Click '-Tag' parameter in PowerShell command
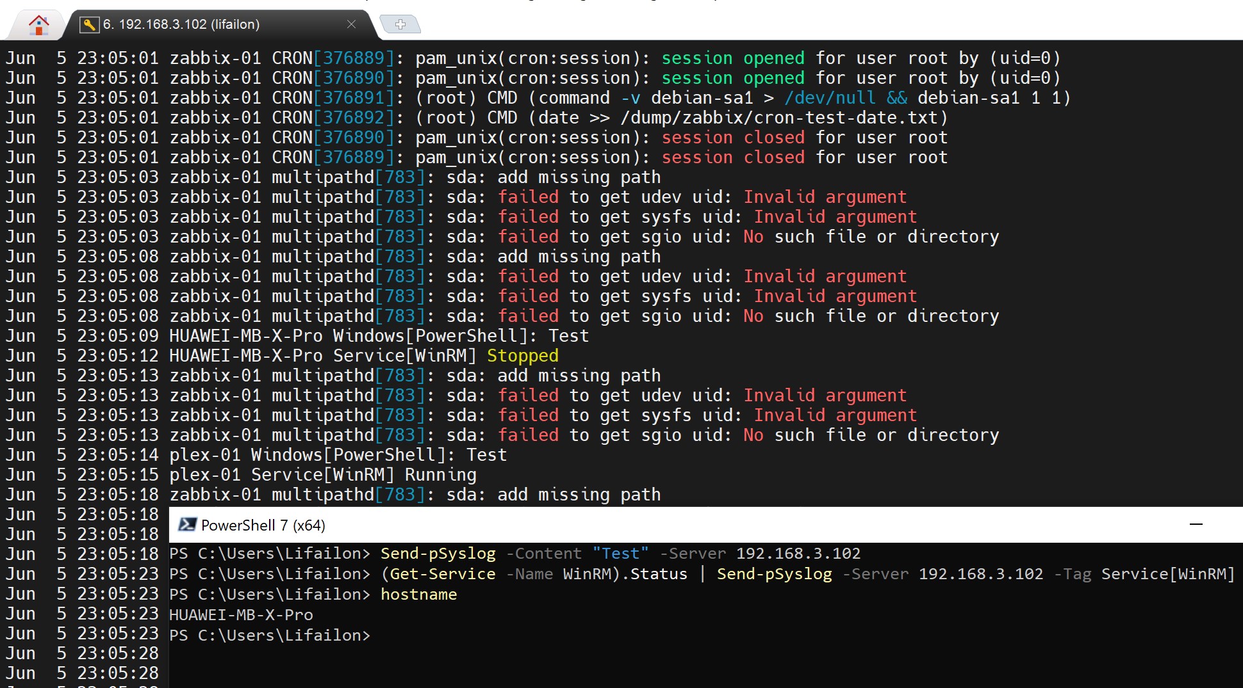This screenshot has width=1243, height=688. coord(1073,574)
